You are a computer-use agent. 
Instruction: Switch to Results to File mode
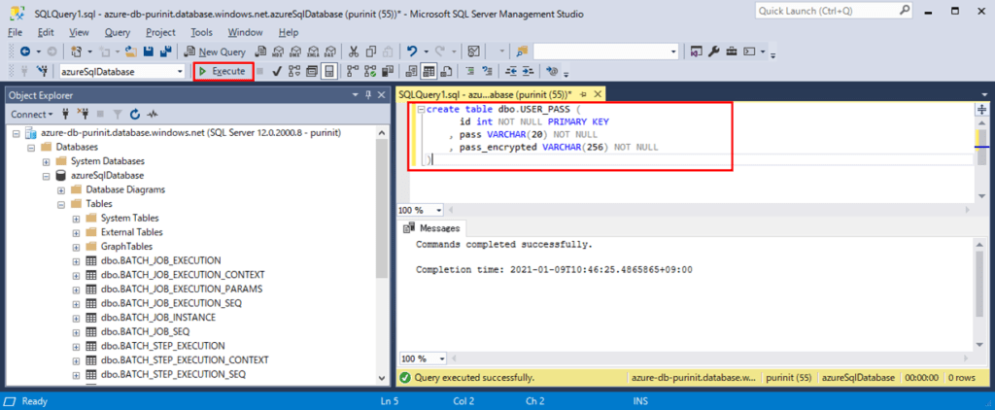(446, 71)
